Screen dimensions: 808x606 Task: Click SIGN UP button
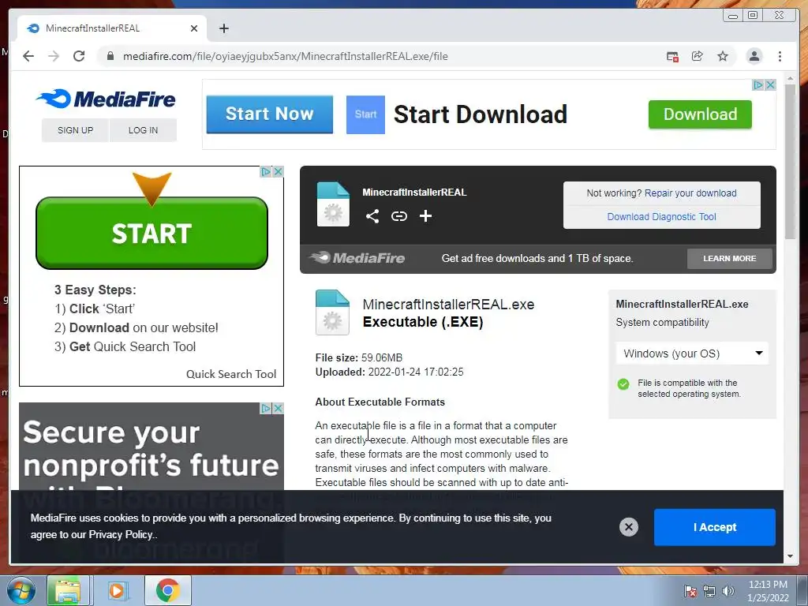[75, 130]
